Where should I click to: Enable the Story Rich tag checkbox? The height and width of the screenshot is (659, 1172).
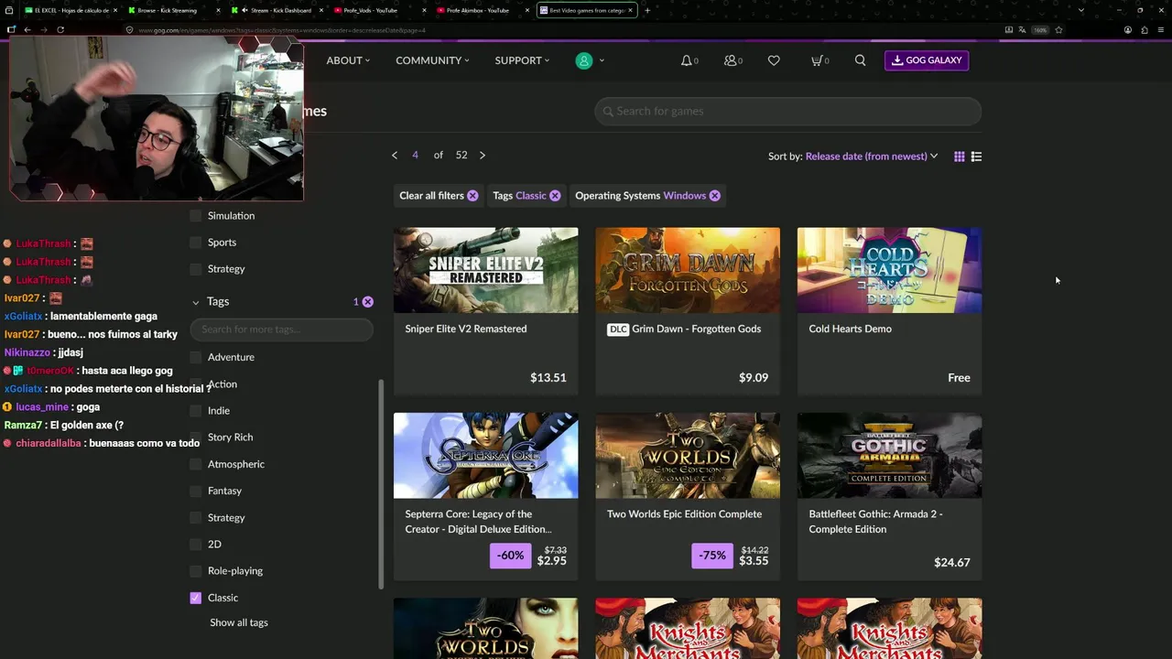[195, 438]
